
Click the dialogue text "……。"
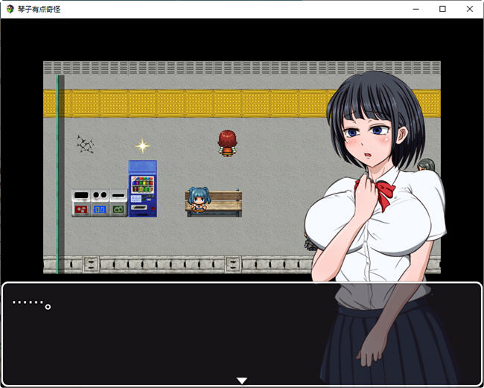click(31, 304)
